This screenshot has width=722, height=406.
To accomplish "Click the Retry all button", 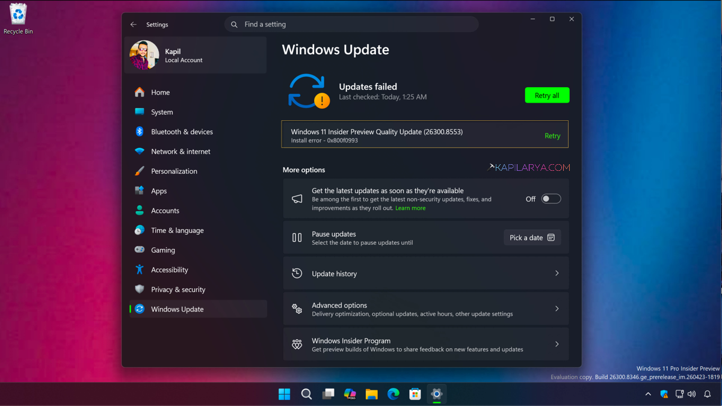I will pos(547,95).
